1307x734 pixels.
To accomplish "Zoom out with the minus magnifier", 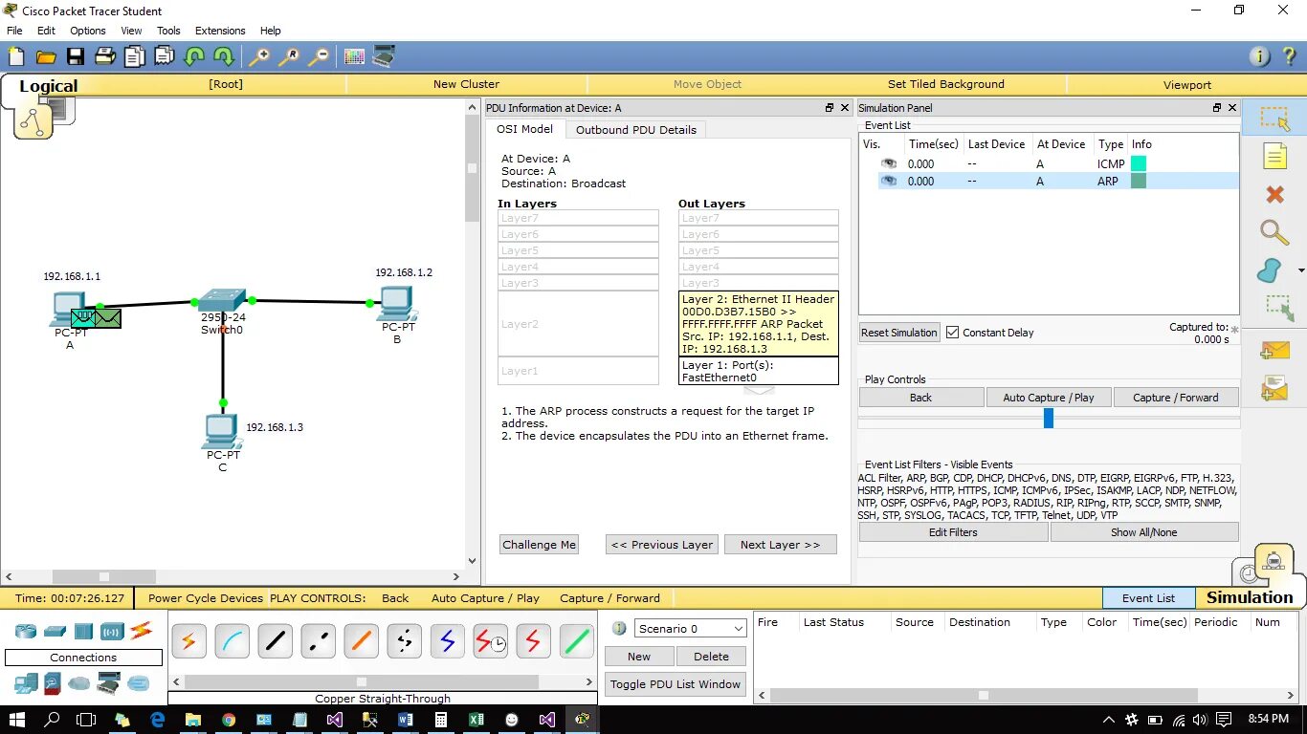I will tap(319, 56).
